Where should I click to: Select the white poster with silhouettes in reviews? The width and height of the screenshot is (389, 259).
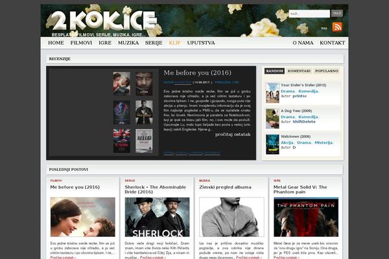pyautogui.click(x=144, y=141)
